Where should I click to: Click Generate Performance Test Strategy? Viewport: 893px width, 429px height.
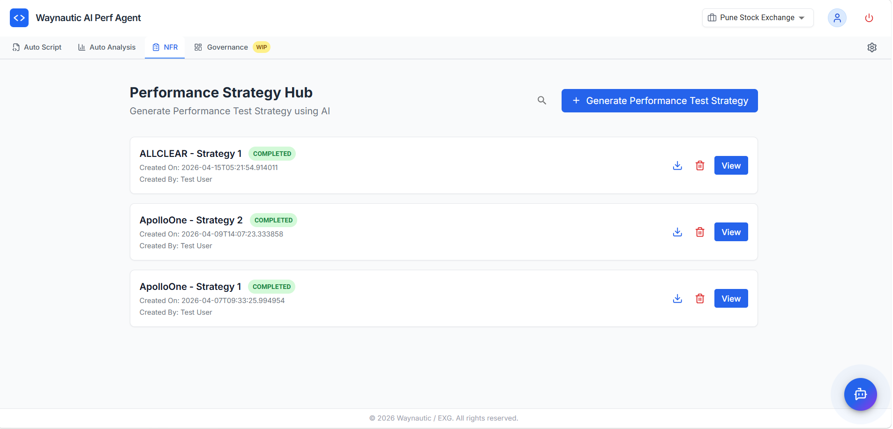[x=659, y=100]
